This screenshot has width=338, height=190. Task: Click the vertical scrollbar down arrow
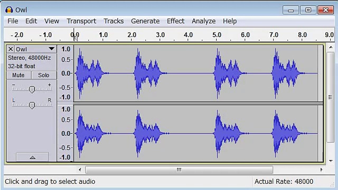click(331, 161)
